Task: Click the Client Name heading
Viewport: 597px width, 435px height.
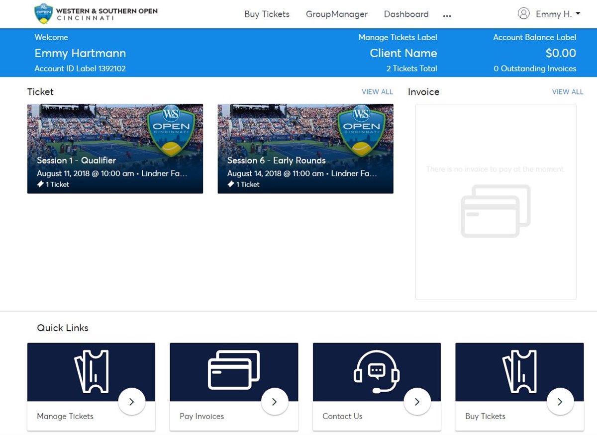Action: tap(403, 53)
